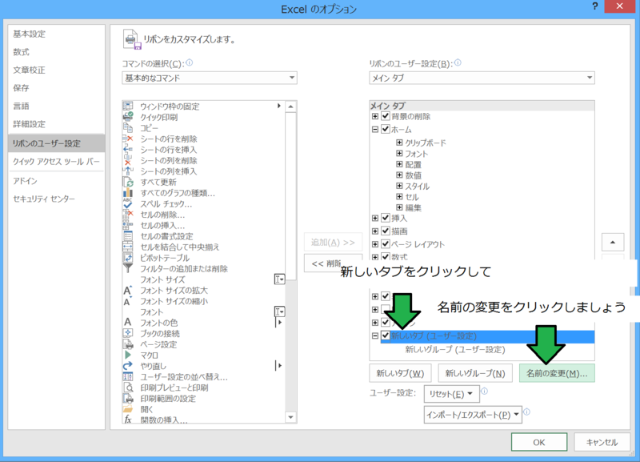This screenshot has width=640, height=462.
Task: Click the Spell Check (スペル チェック) icon
Action: [x=128, y=203]
